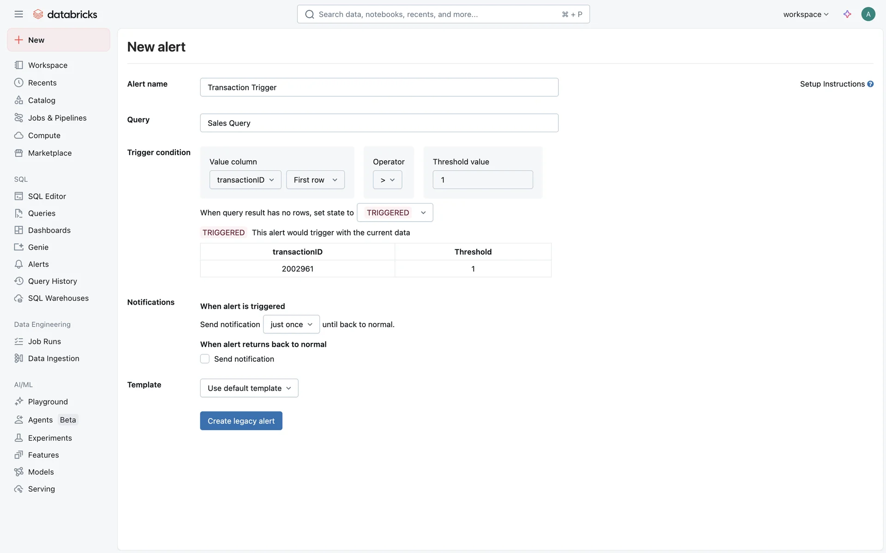
Task: Change the operator dropdown
Action: click(387, 180)
